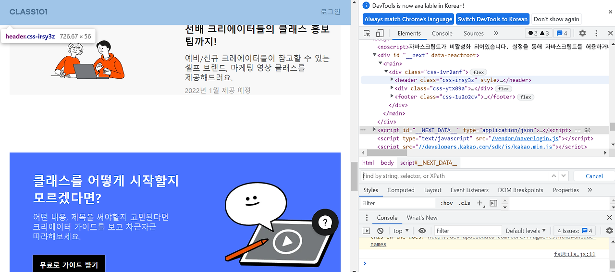Go to next search match arrow
The image size is (615, 272).
tap(563, 176)
